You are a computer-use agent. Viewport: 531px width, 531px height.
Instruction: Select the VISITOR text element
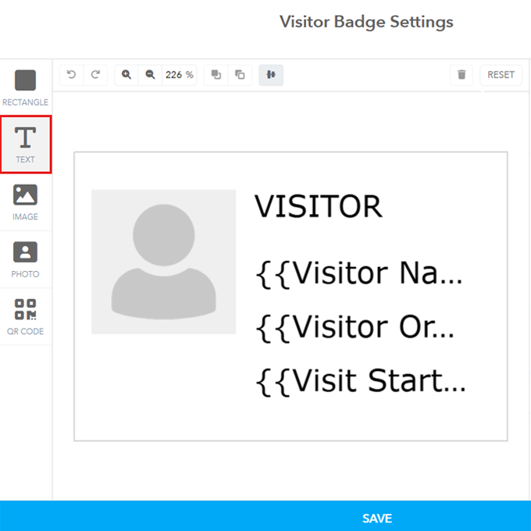point(319,207)
